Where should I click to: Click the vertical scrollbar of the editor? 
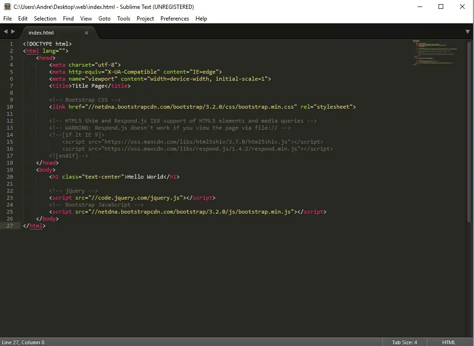[x=469, y=132]
